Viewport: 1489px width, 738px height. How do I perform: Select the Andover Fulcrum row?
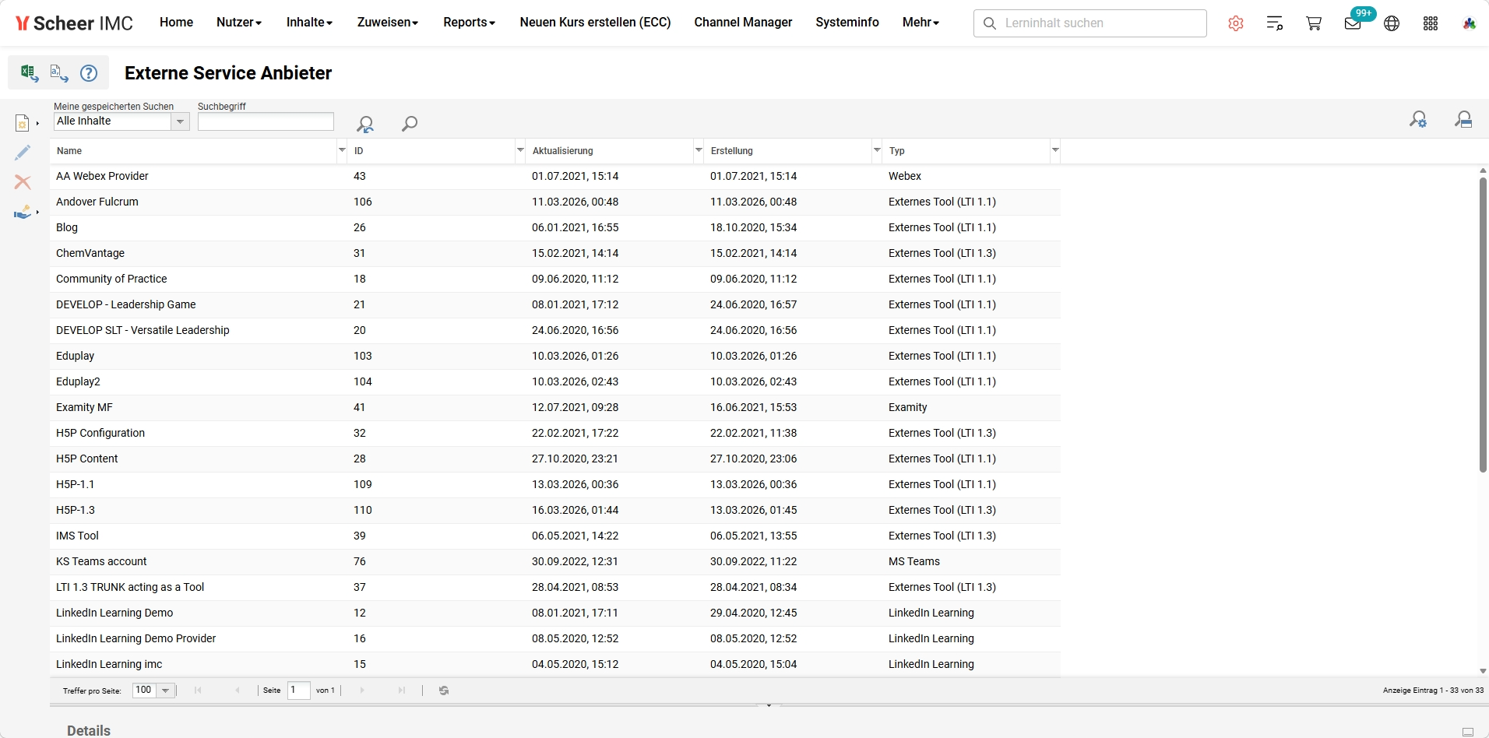click(554, 202)
